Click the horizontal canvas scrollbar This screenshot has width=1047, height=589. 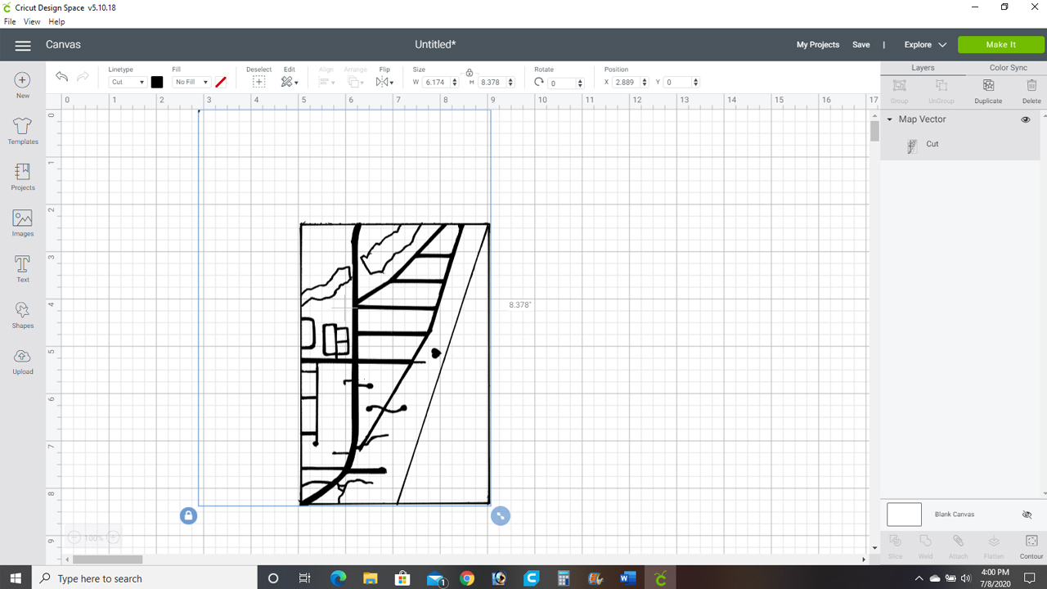pyautogui.click(x=107, y=560)
